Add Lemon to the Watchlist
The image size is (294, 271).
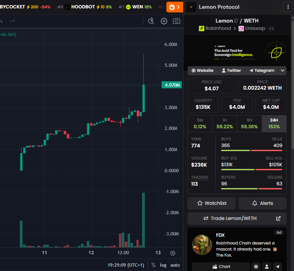212,204
